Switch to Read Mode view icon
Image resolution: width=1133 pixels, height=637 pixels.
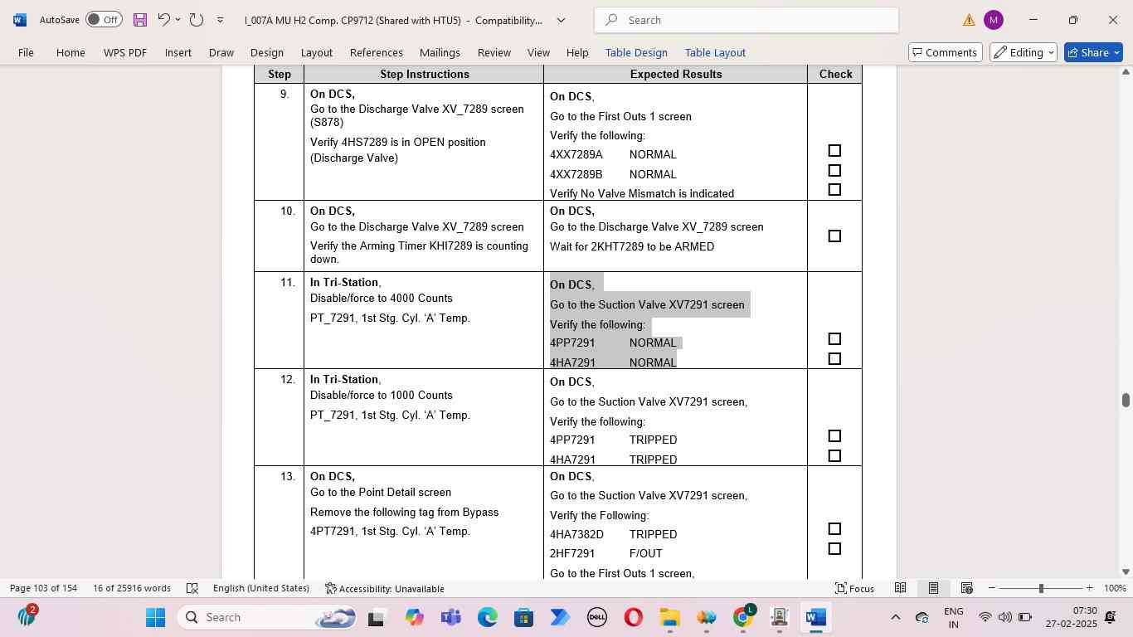tap(900, 588)
